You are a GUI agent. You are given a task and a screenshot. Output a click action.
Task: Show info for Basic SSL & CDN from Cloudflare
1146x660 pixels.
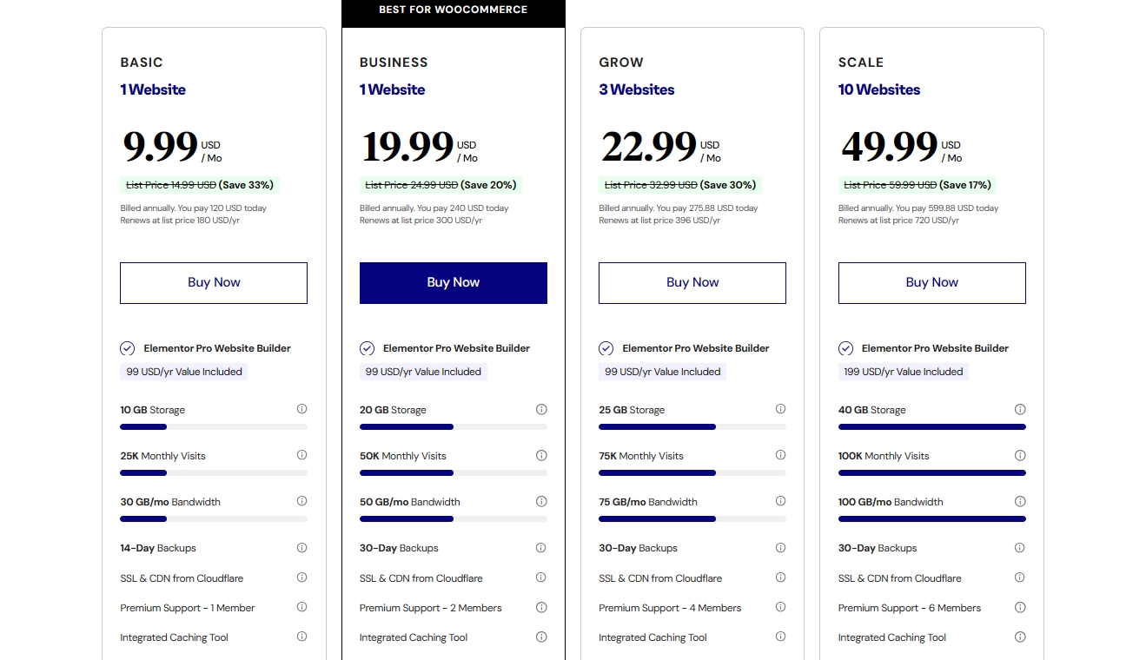(301, 577)
